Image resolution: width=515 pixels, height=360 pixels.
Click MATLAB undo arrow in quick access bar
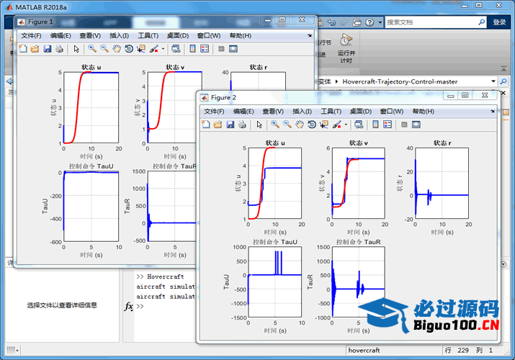pyautogui.click(x=332, y=22)
